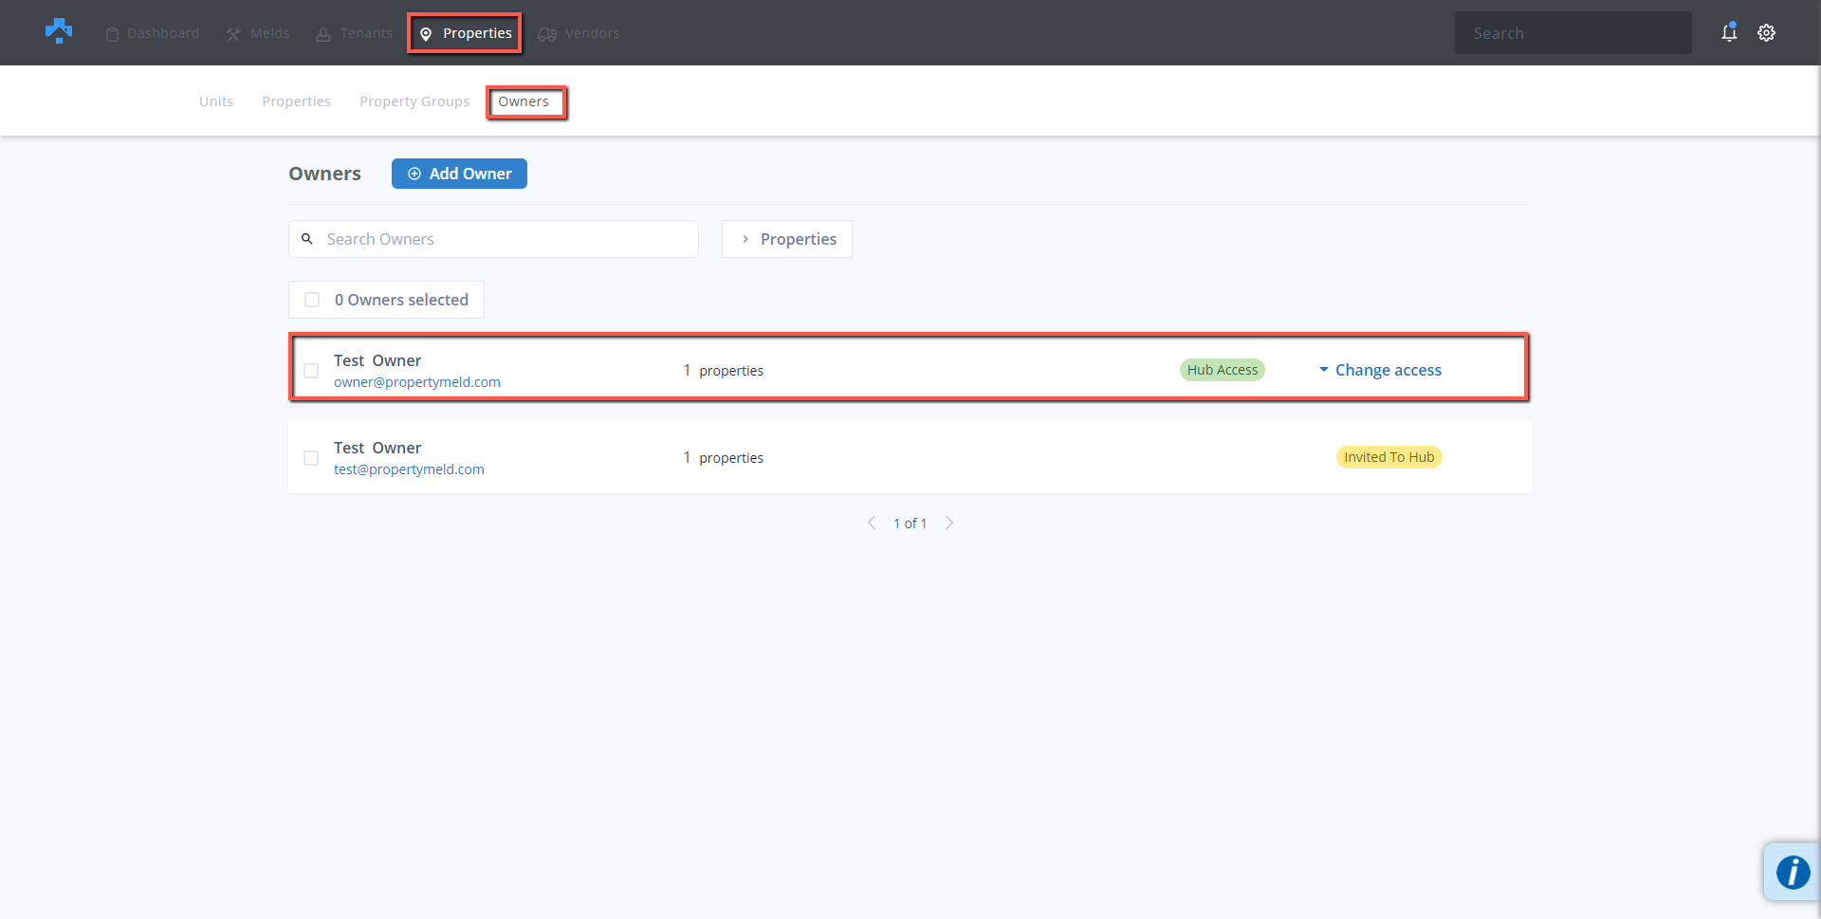1821x919 pixels.
Task: Click the Add Owner button
Action: 459,174
